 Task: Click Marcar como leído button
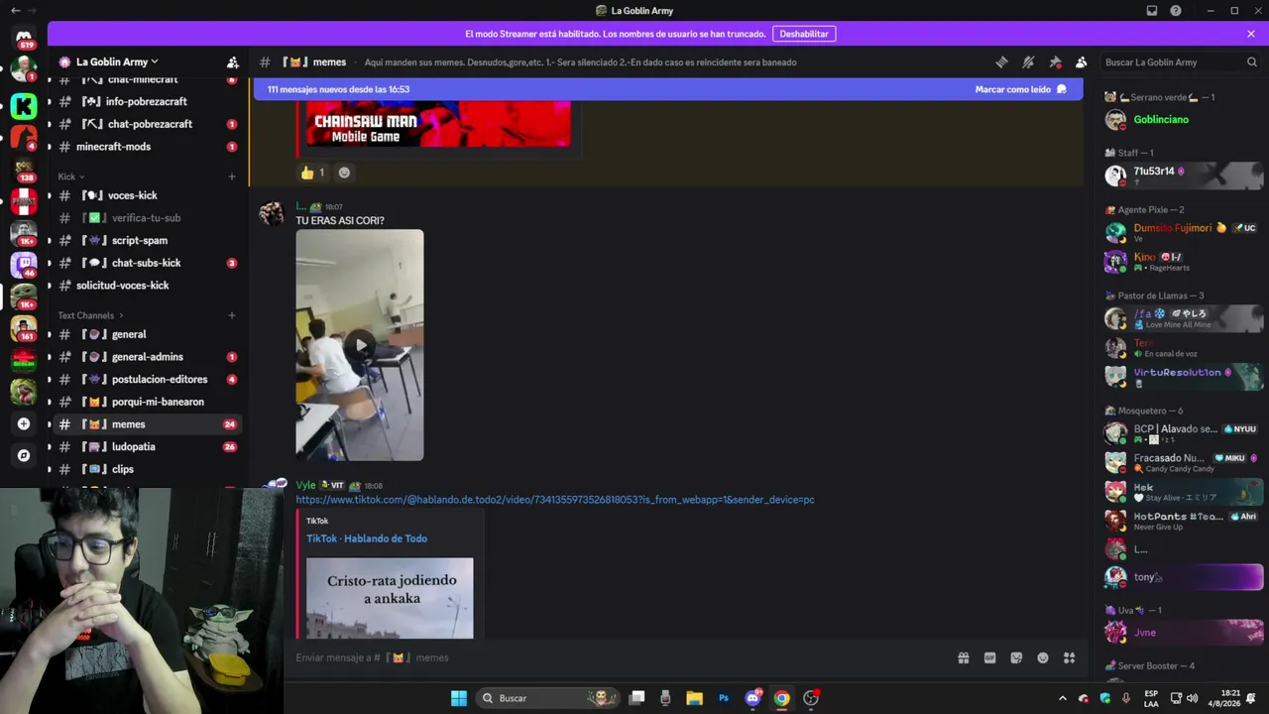(x=1020, y=89)
